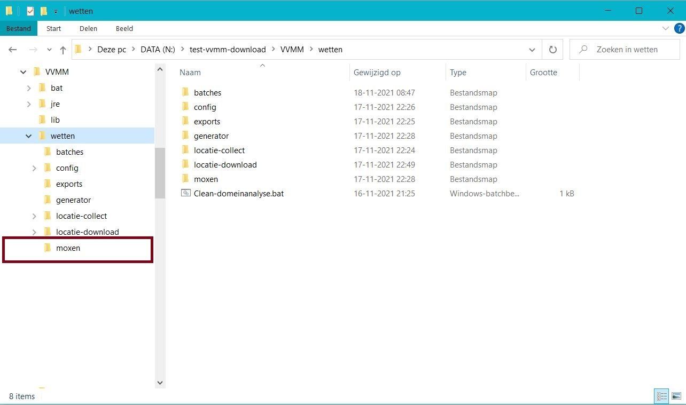686x405 pixels.
Task: Switch to large thumbnails view icon
Action: point(676,396)
